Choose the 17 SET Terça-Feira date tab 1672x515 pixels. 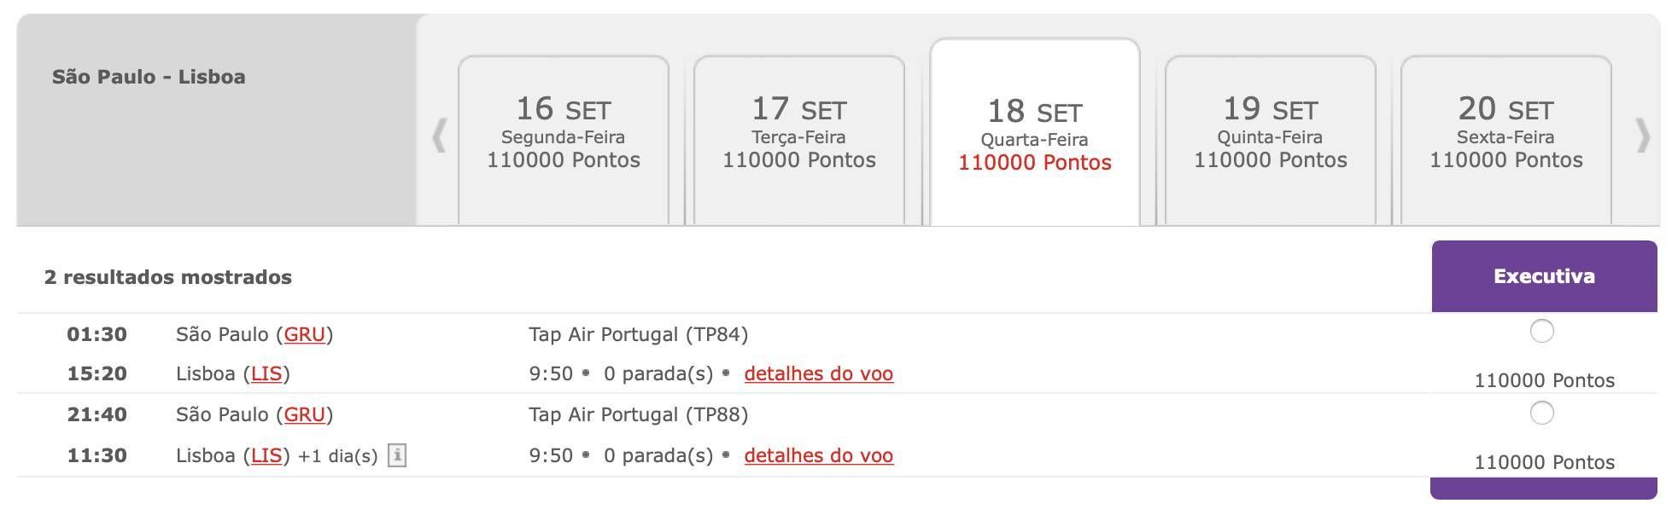pos(799,140)
